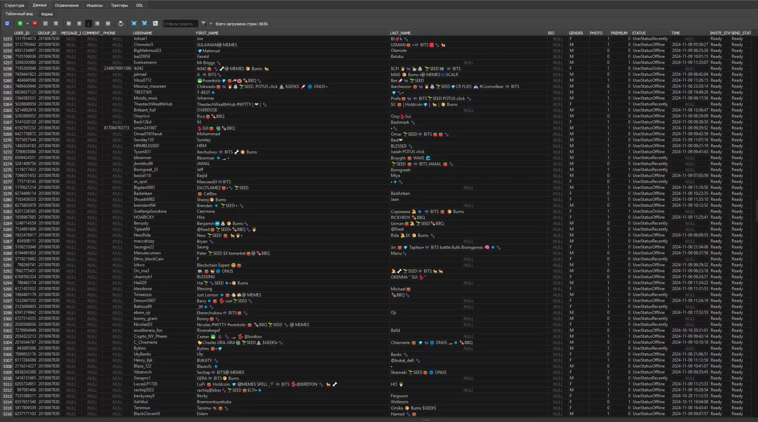758x422 pixels.
Task: Click the vertical scrollbar on the right
Action: tap(756, 211)
